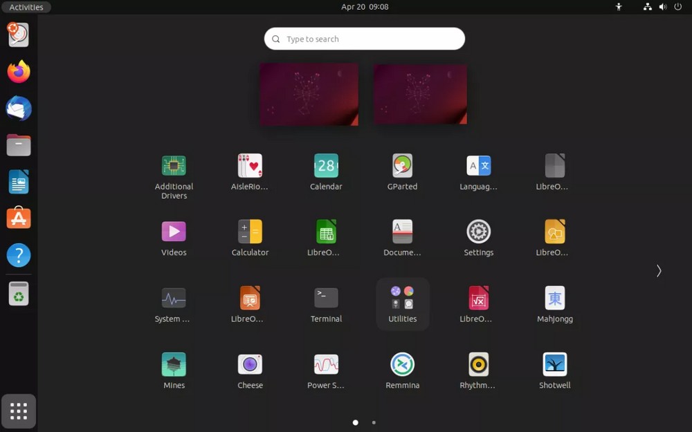692x432 pixels.
Task: Open the Calculator app
Action: [x=250, y=232]
